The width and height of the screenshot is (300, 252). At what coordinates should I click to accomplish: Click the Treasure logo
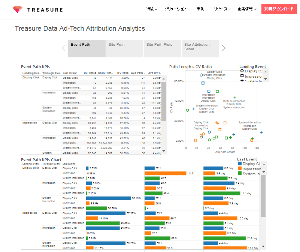[38, 10]
